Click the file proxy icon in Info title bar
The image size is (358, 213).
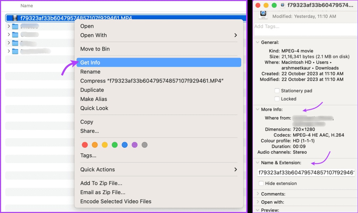point(282,5)
